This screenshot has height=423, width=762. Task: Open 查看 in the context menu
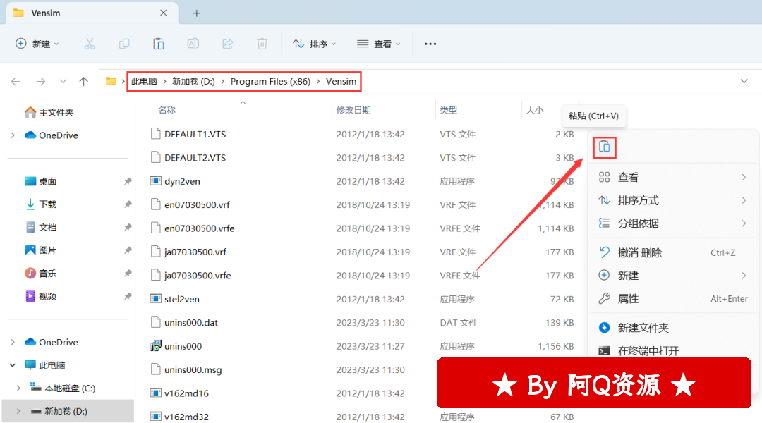[673, 177]
